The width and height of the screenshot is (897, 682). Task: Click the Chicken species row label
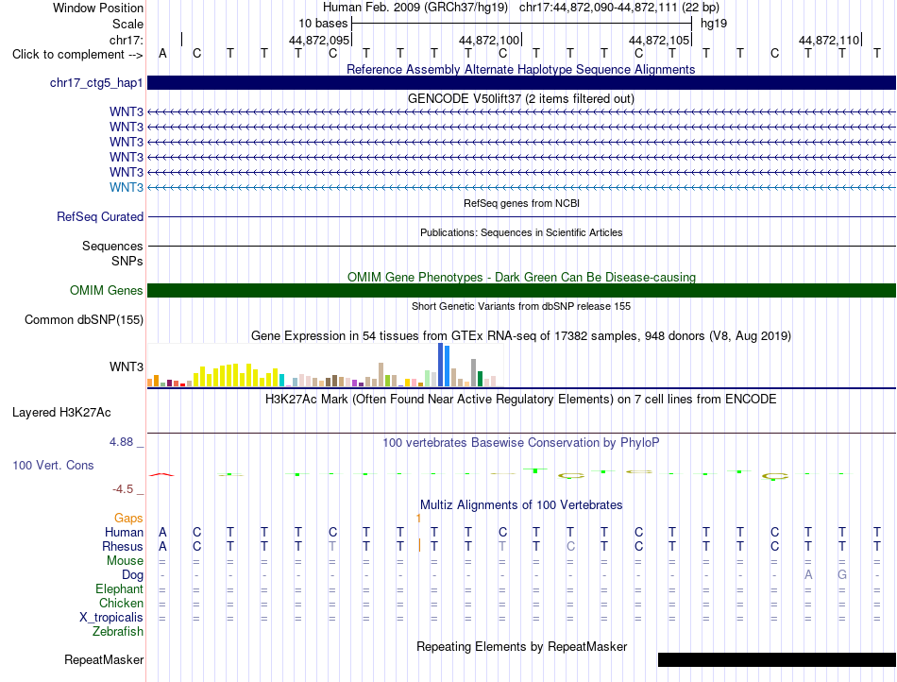121,603
